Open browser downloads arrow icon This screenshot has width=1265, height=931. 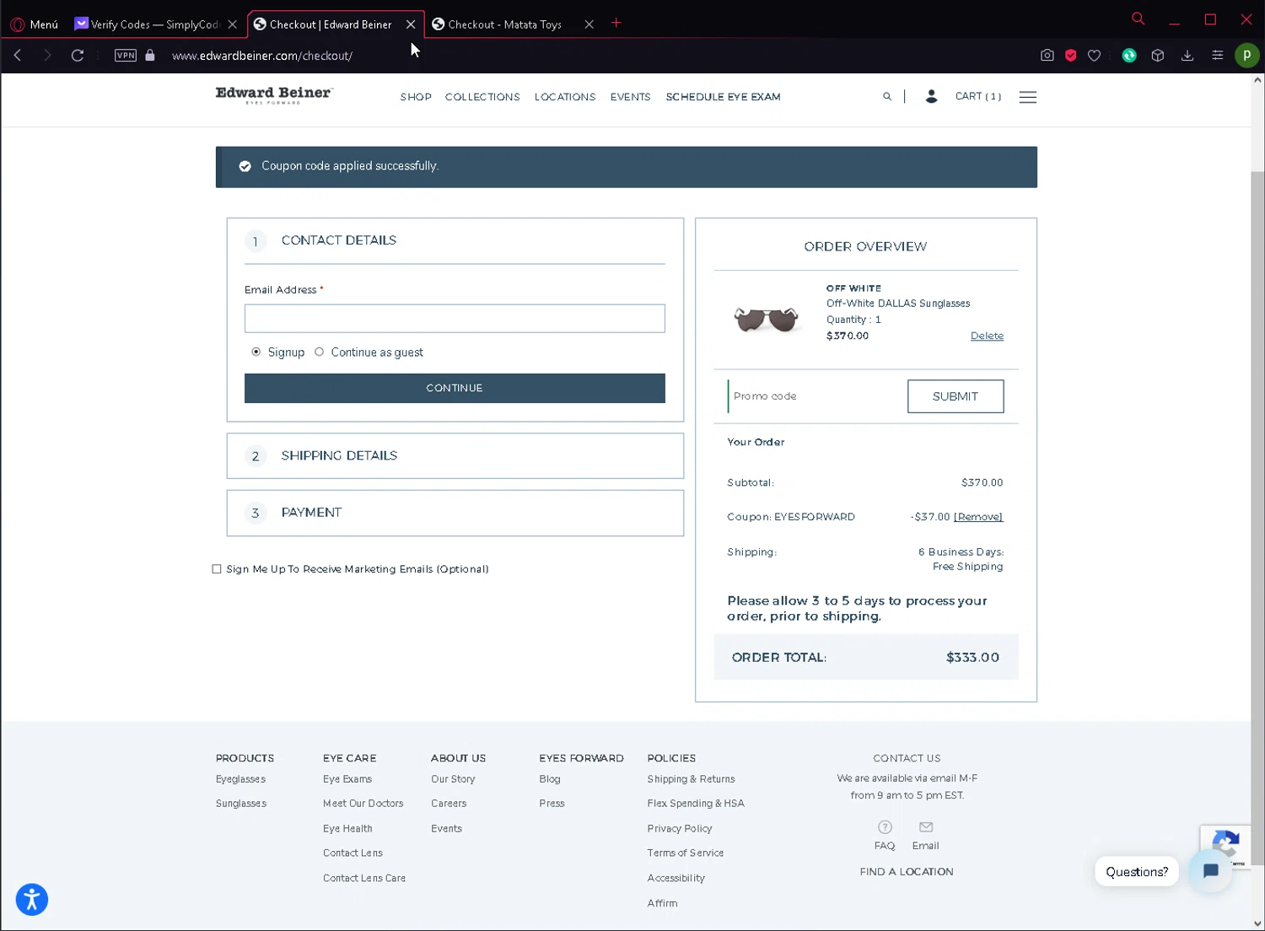(x=1187, y=56)
